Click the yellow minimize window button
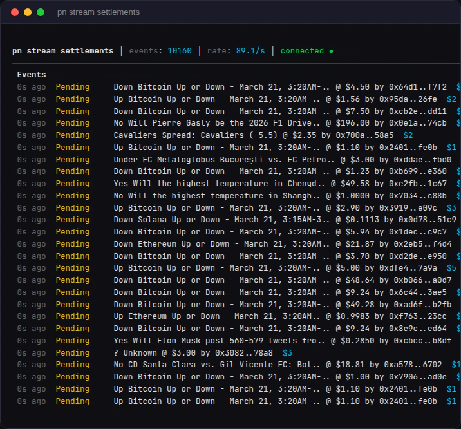This screenshot has height=429, width=461. 28,12
